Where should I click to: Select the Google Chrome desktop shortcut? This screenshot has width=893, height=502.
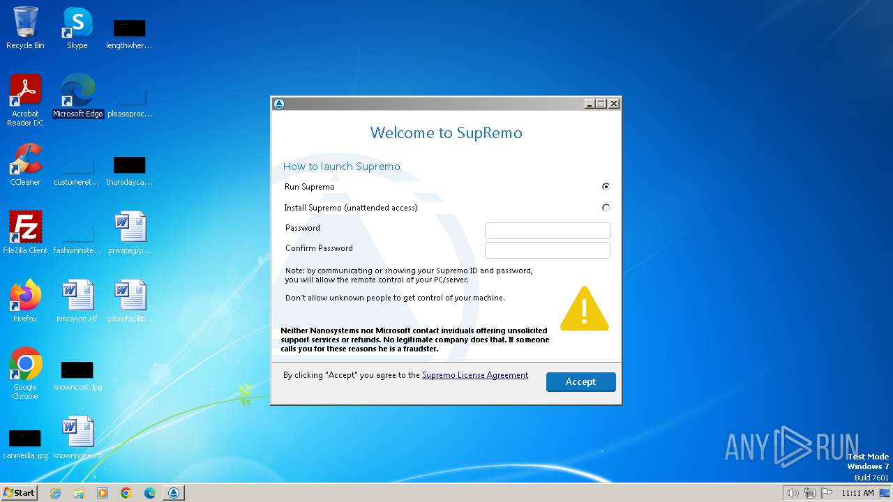(25, 374)
